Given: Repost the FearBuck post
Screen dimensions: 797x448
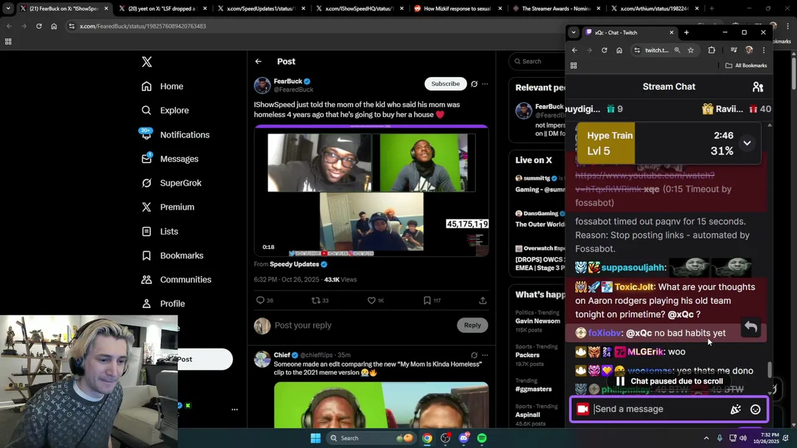Looking at the screenshot, I should [320, 301].
